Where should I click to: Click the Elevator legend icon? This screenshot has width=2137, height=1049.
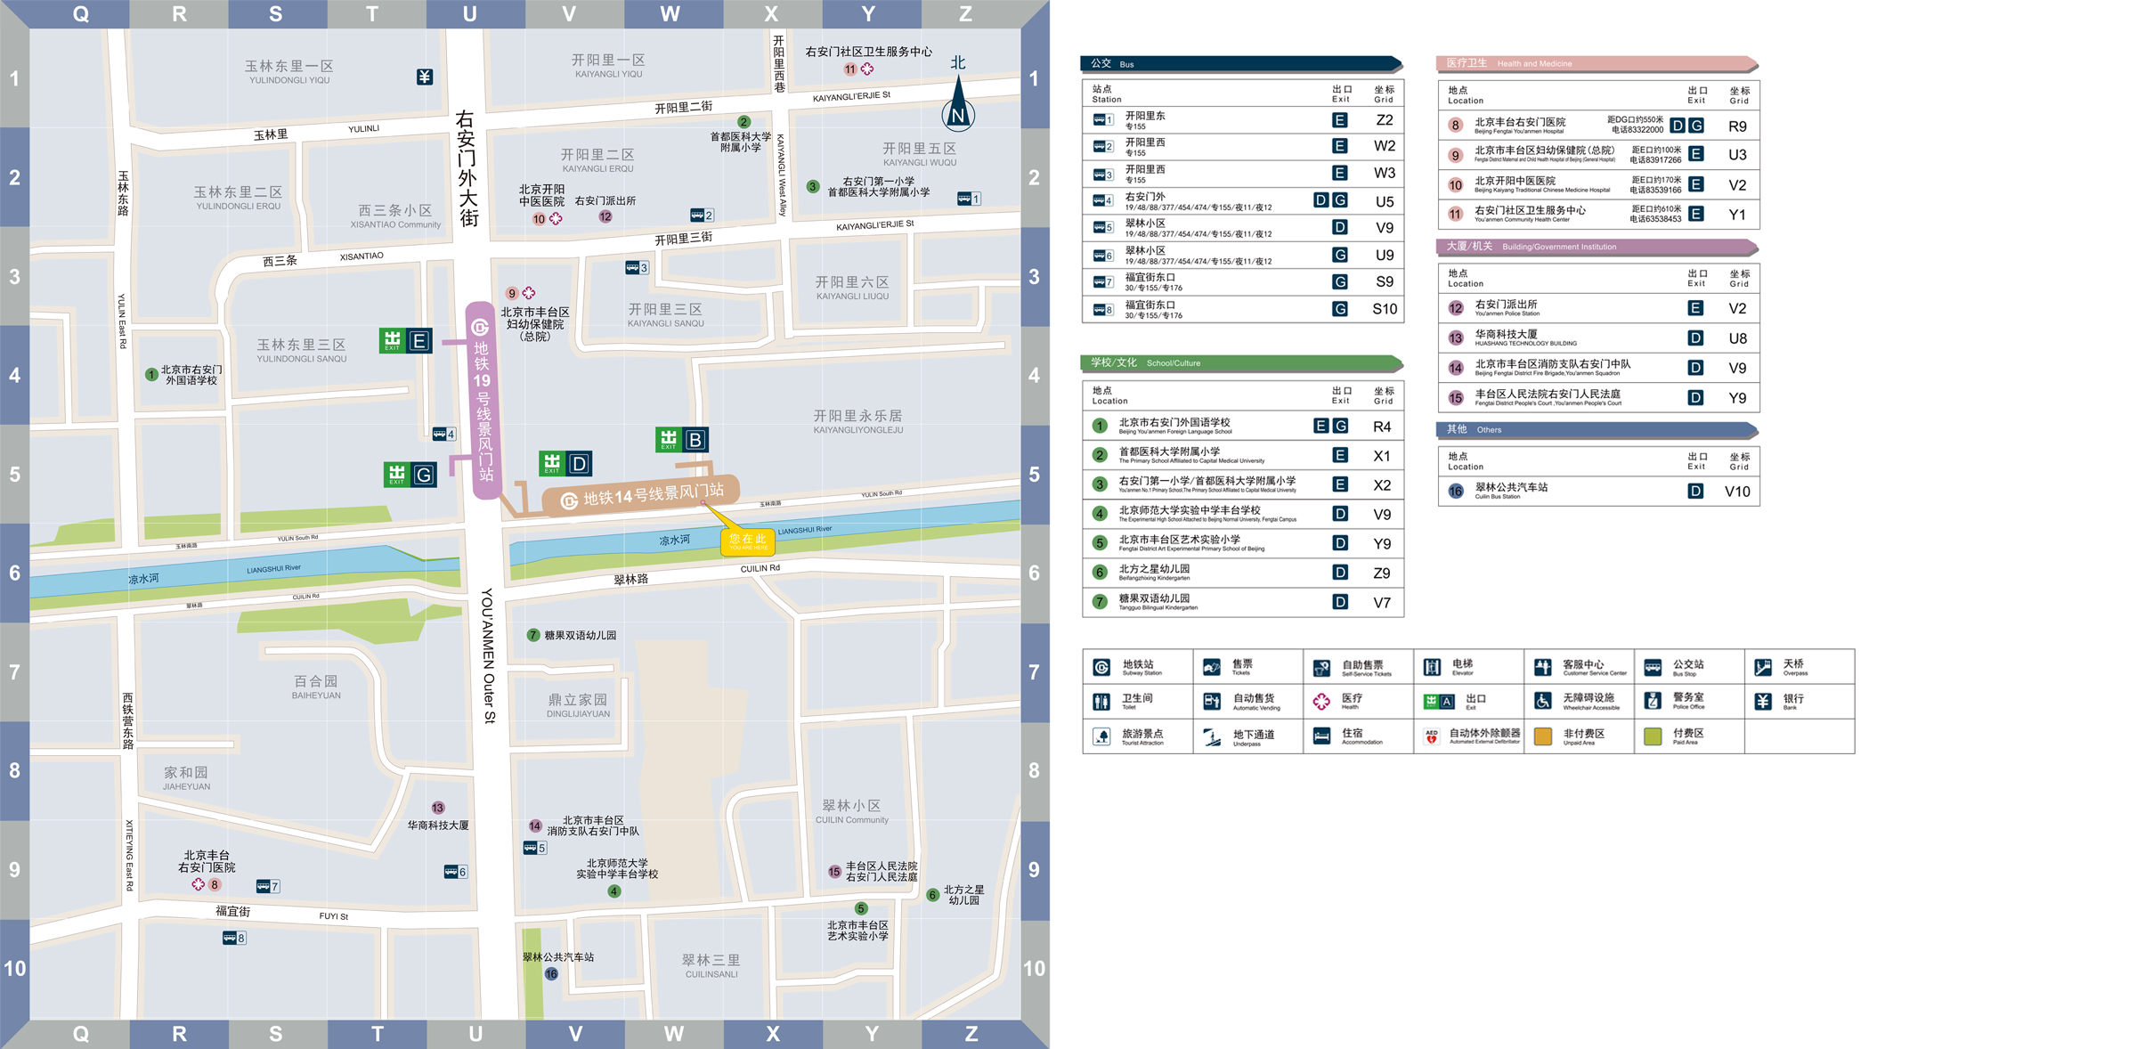pos(1432,667)
